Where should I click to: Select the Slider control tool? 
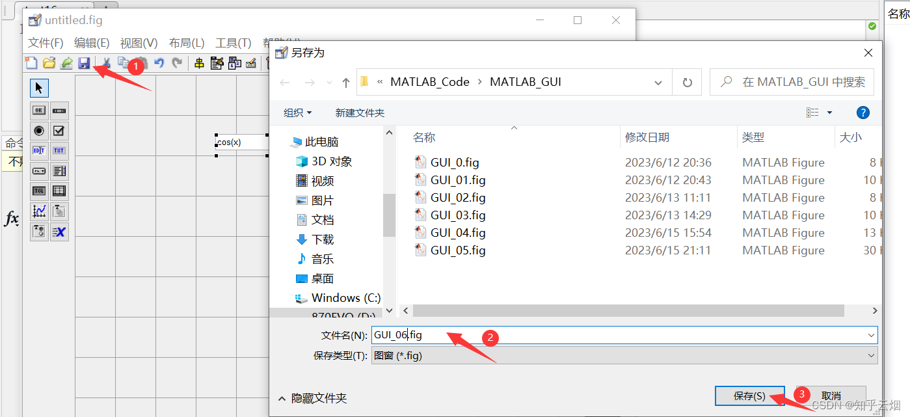pos(59,111)
